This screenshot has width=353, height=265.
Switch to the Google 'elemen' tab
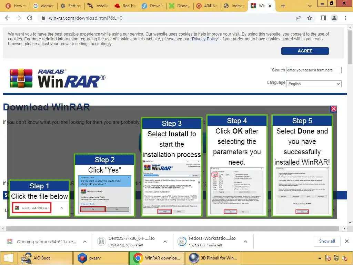pyautogui.click(x=43, y=6)
